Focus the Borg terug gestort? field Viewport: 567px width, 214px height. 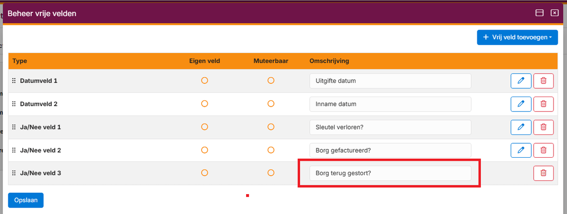click(x=390, y=173)
